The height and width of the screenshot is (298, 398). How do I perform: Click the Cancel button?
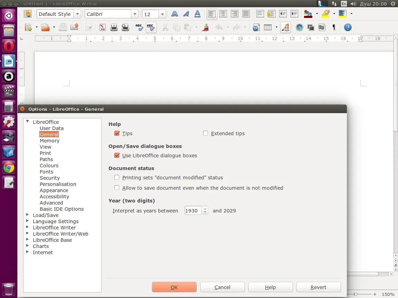[222, 287]
